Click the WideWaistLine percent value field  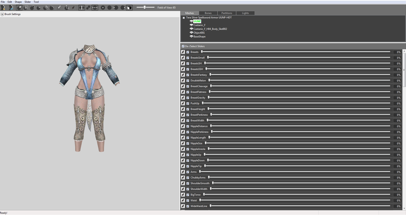pos(397,206)
